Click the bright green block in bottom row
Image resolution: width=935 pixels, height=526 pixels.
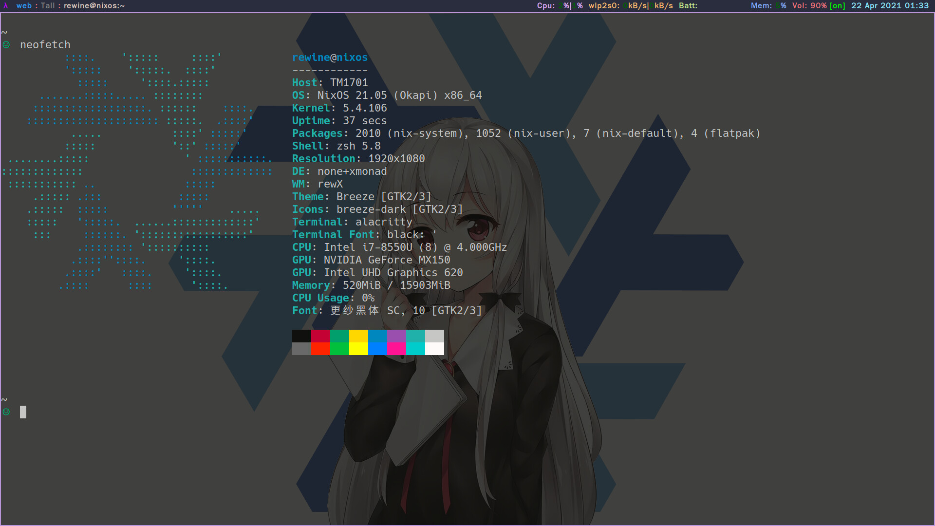[339, 349]
